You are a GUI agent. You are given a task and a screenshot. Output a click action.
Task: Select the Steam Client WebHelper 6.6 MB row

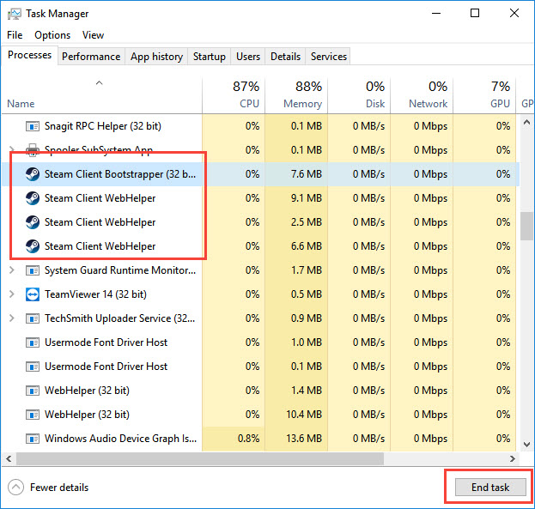tap(261, 246)
